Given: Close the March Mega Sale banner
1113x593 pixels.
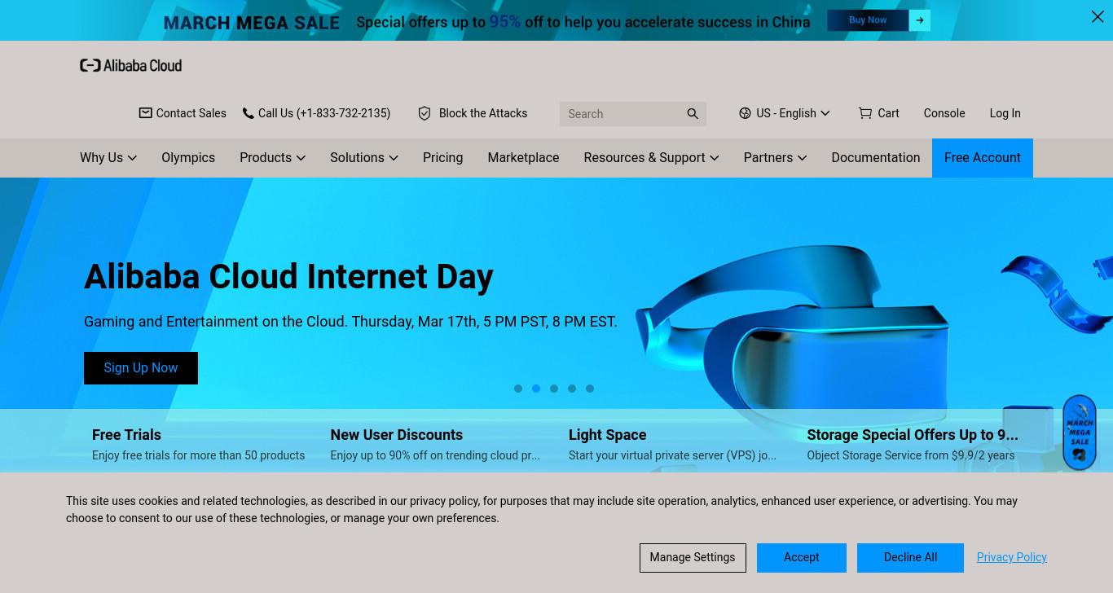Looking at the screenshot, I should [x=1098, y=17].
